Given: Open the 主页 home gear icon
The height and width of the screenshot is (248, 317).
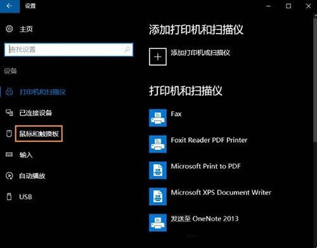Looking at the screenshot, I should pyautogui.click(x=9, y=29).
